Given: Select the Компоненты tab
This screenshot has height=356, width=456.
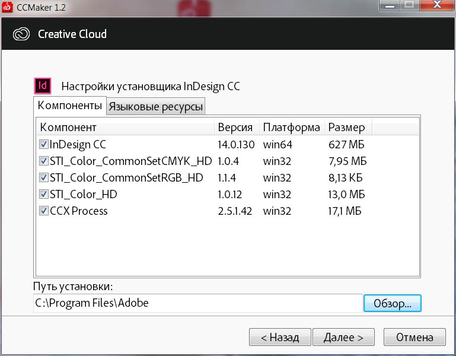Looking at the screenshot, I should tap(70, 106).
